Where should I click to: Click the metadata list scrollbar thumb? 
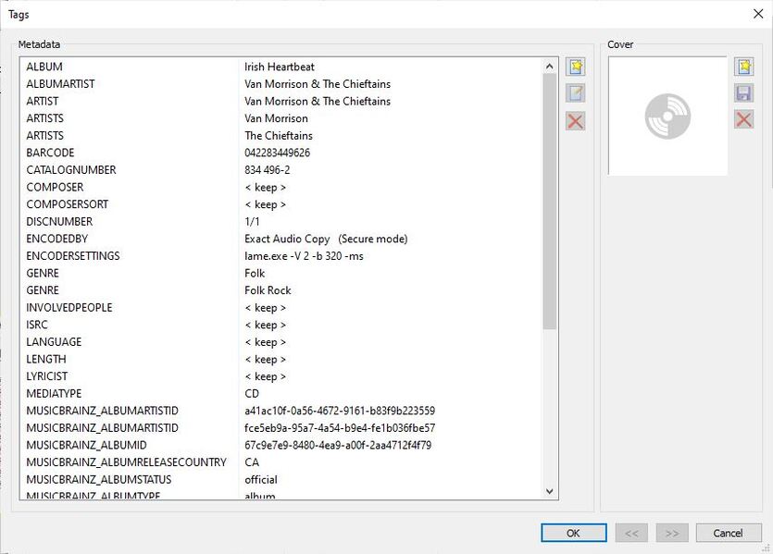click(x=550, y=202)
